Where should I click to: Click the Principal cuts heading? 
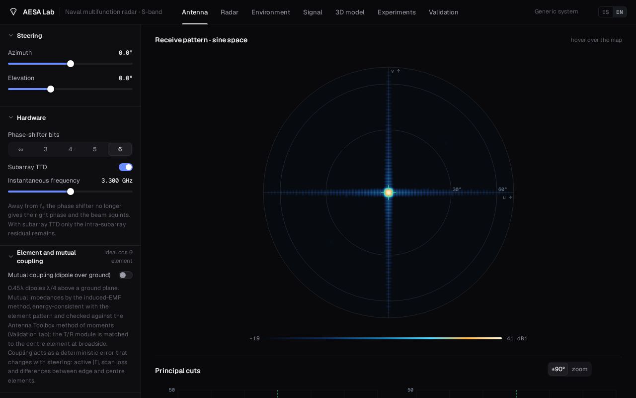pos(178,371)
